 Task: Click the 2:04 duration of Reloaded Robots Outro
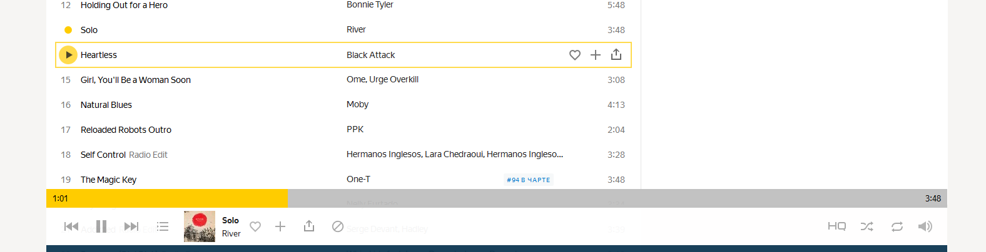point(616,130)
